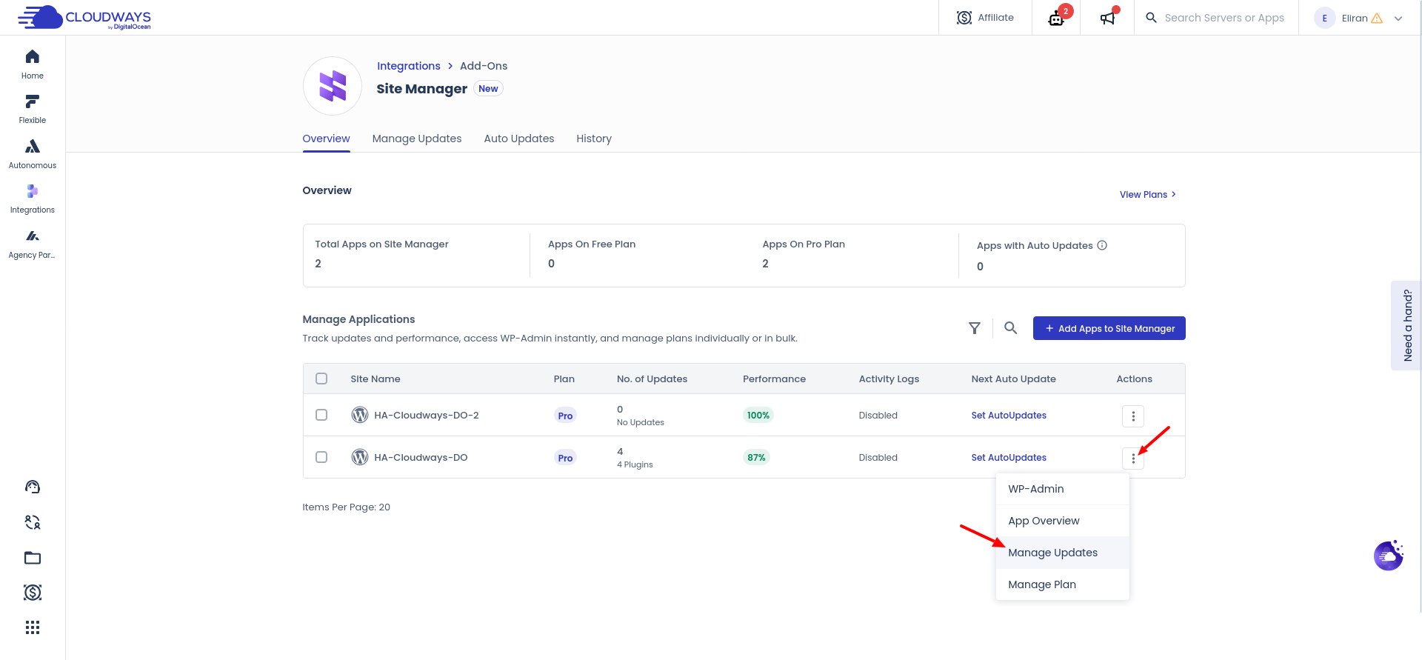Choose WP-Admin from the actions menu

pyautogui.click(x=1063, y=489)
